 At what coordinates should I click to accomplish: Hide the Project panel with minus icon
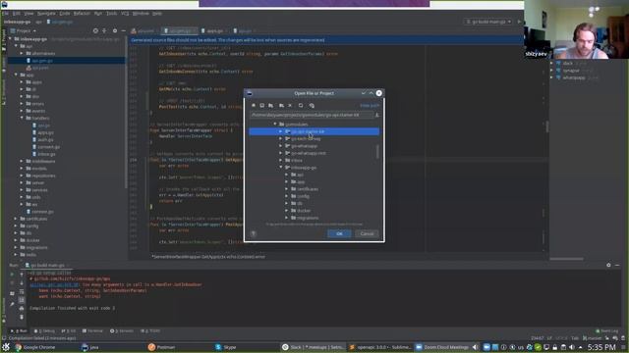(123, 30)
